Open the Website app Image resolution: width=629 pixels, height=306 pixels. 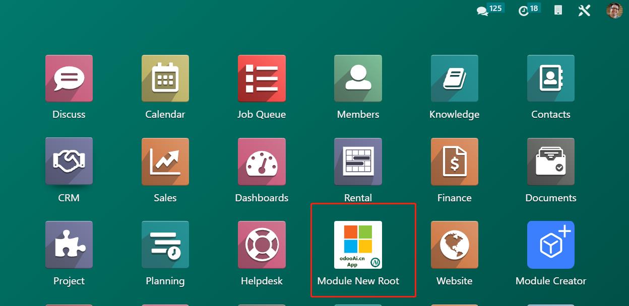pos(454,245)
